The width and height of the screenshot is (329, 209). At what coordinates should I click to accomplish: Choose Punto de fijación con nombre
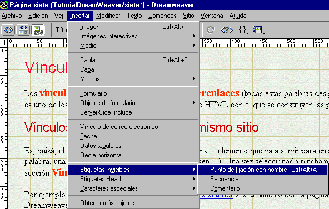(x=263, y=170)
